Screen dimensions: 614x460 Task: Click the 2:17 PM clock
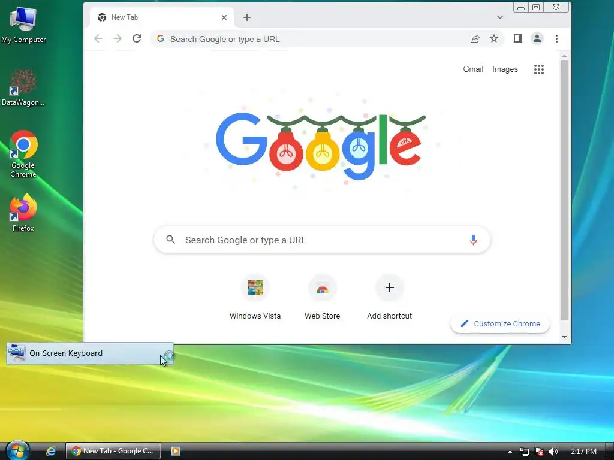click(583, 452)
